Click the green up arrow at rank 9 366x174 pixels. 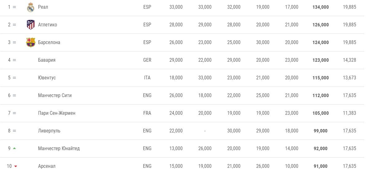pyautogui.click(x=15, y=148)
